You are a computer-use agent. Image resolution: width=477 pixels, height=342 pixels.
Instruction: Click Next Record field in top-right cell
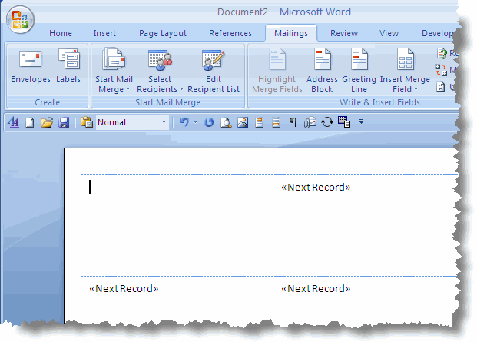pos(316,187)
